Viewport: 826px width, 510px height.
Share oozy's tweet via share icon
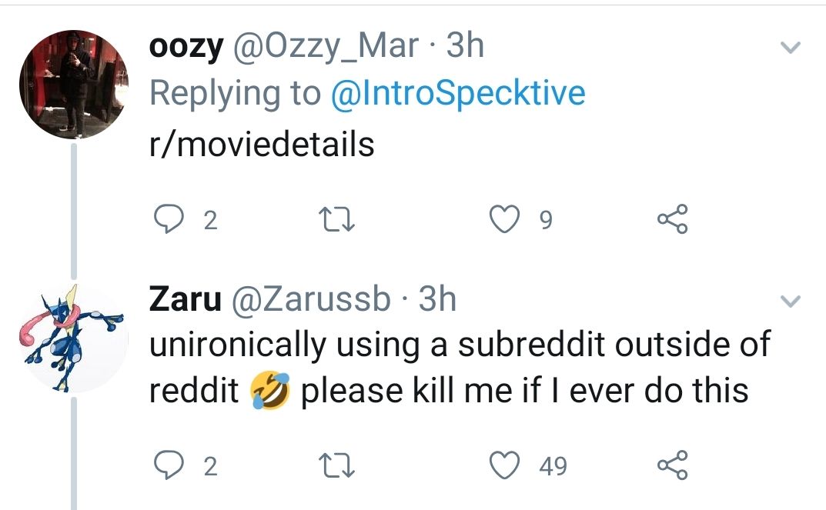(x=672, y=222)
